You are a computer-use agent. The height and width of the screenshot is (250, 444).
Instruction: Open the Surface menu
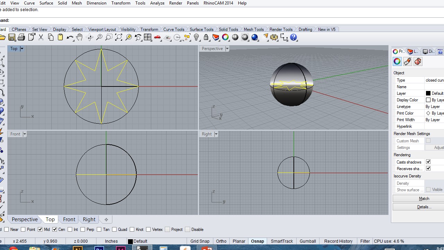click(46, 3)
